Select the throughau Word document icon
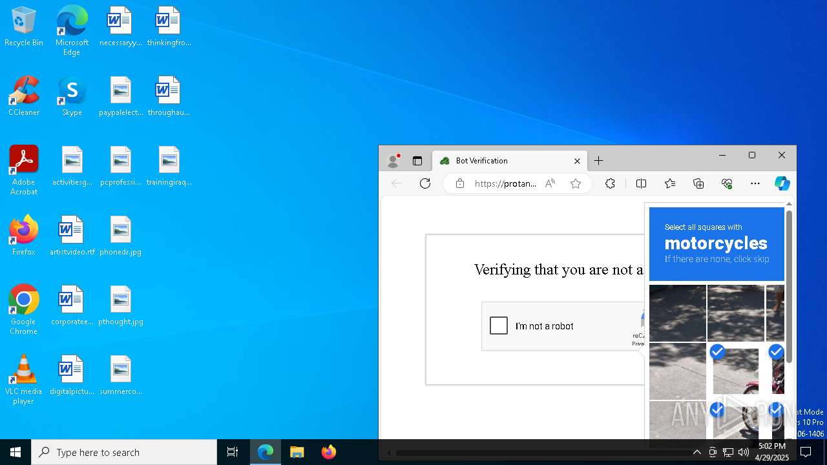Image resolution: width=827 pixels, height=465 pixels. [x=169, y=97]
